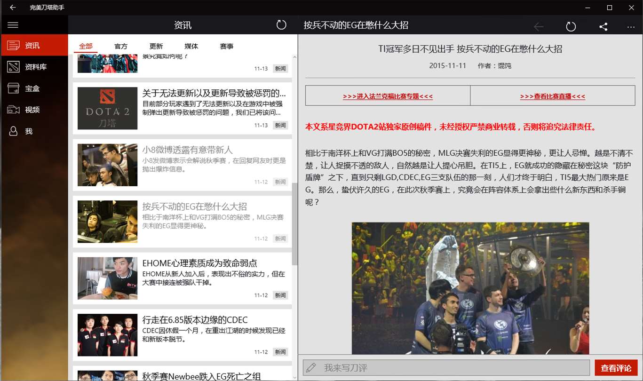The width and height of the screenshot is (643, 381).
Task: Click 新闻 tag on 关于无法更新 news item
Action: coord(280,125)
